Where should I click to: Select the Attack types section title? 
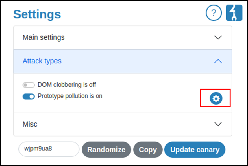click(x=42, y=61)
